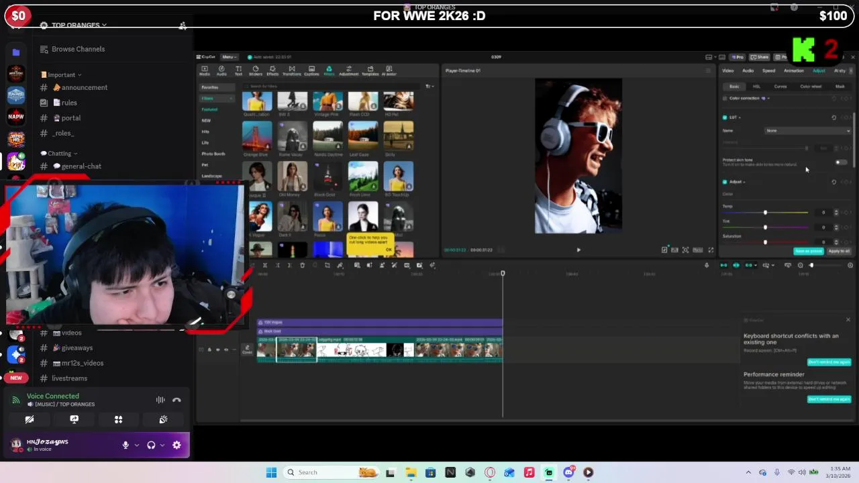Click the player fullscreen icon
The width and height of the screenshot is (859, 483).
pyautogui.click(x=711, y=250)
